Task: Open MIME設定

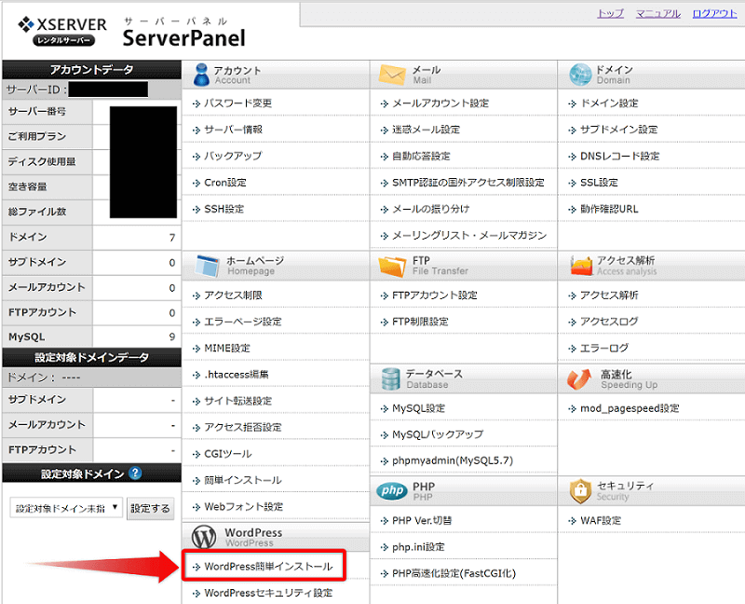Action: click(x=227, y=348)
